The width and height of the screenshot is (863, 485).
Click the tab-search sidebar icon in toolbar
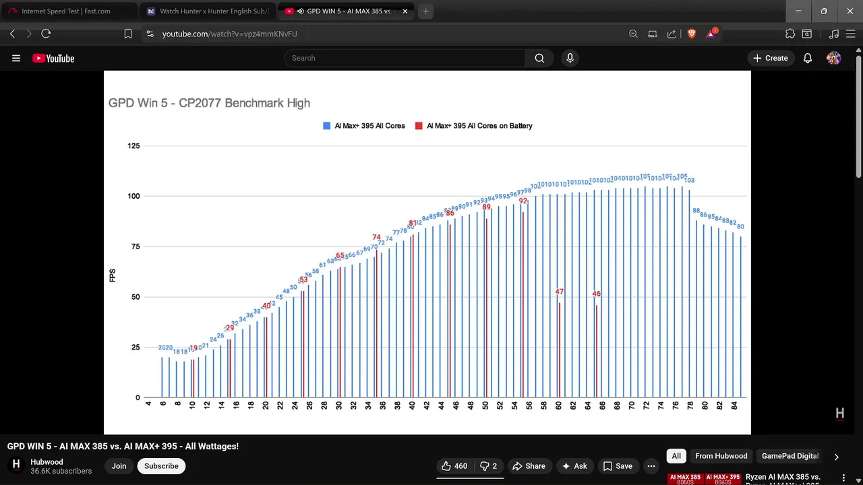point(806,34)
